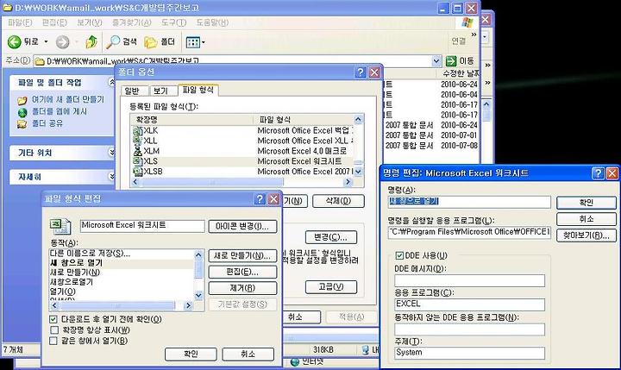This screenshot has width=621, height=370.
Task: Click the publish folder to web globe icon
Action: tap(22, 112)
